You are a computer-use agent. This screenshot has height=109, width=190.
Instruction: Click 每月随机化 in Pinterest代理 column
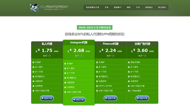click(x=103, y=77)
